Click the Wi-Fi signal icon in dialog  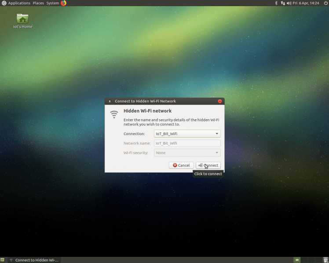click(114, 114)
